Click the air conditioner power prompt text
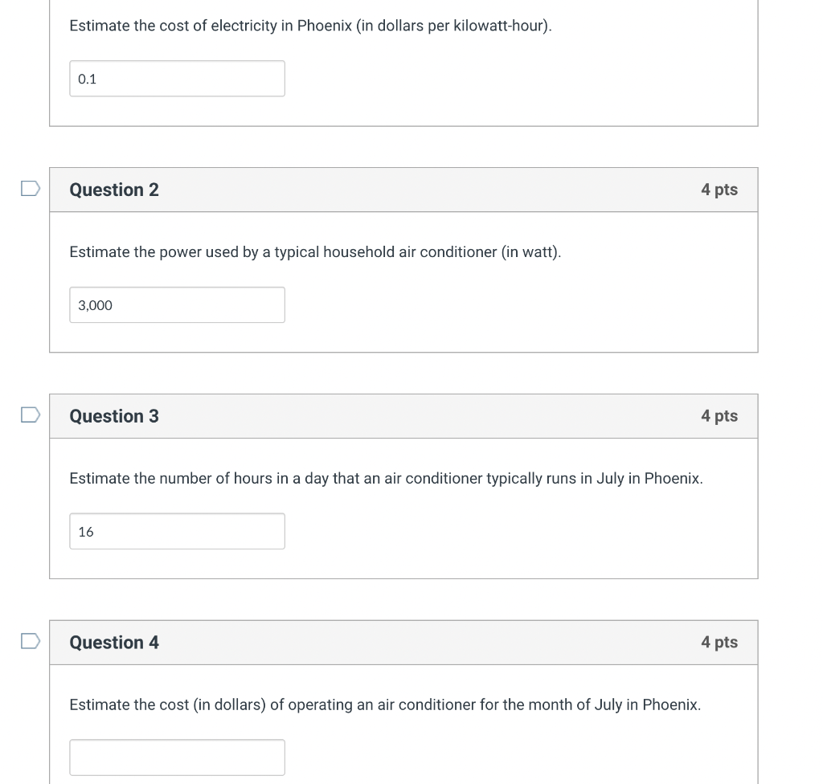 (315, 252)
